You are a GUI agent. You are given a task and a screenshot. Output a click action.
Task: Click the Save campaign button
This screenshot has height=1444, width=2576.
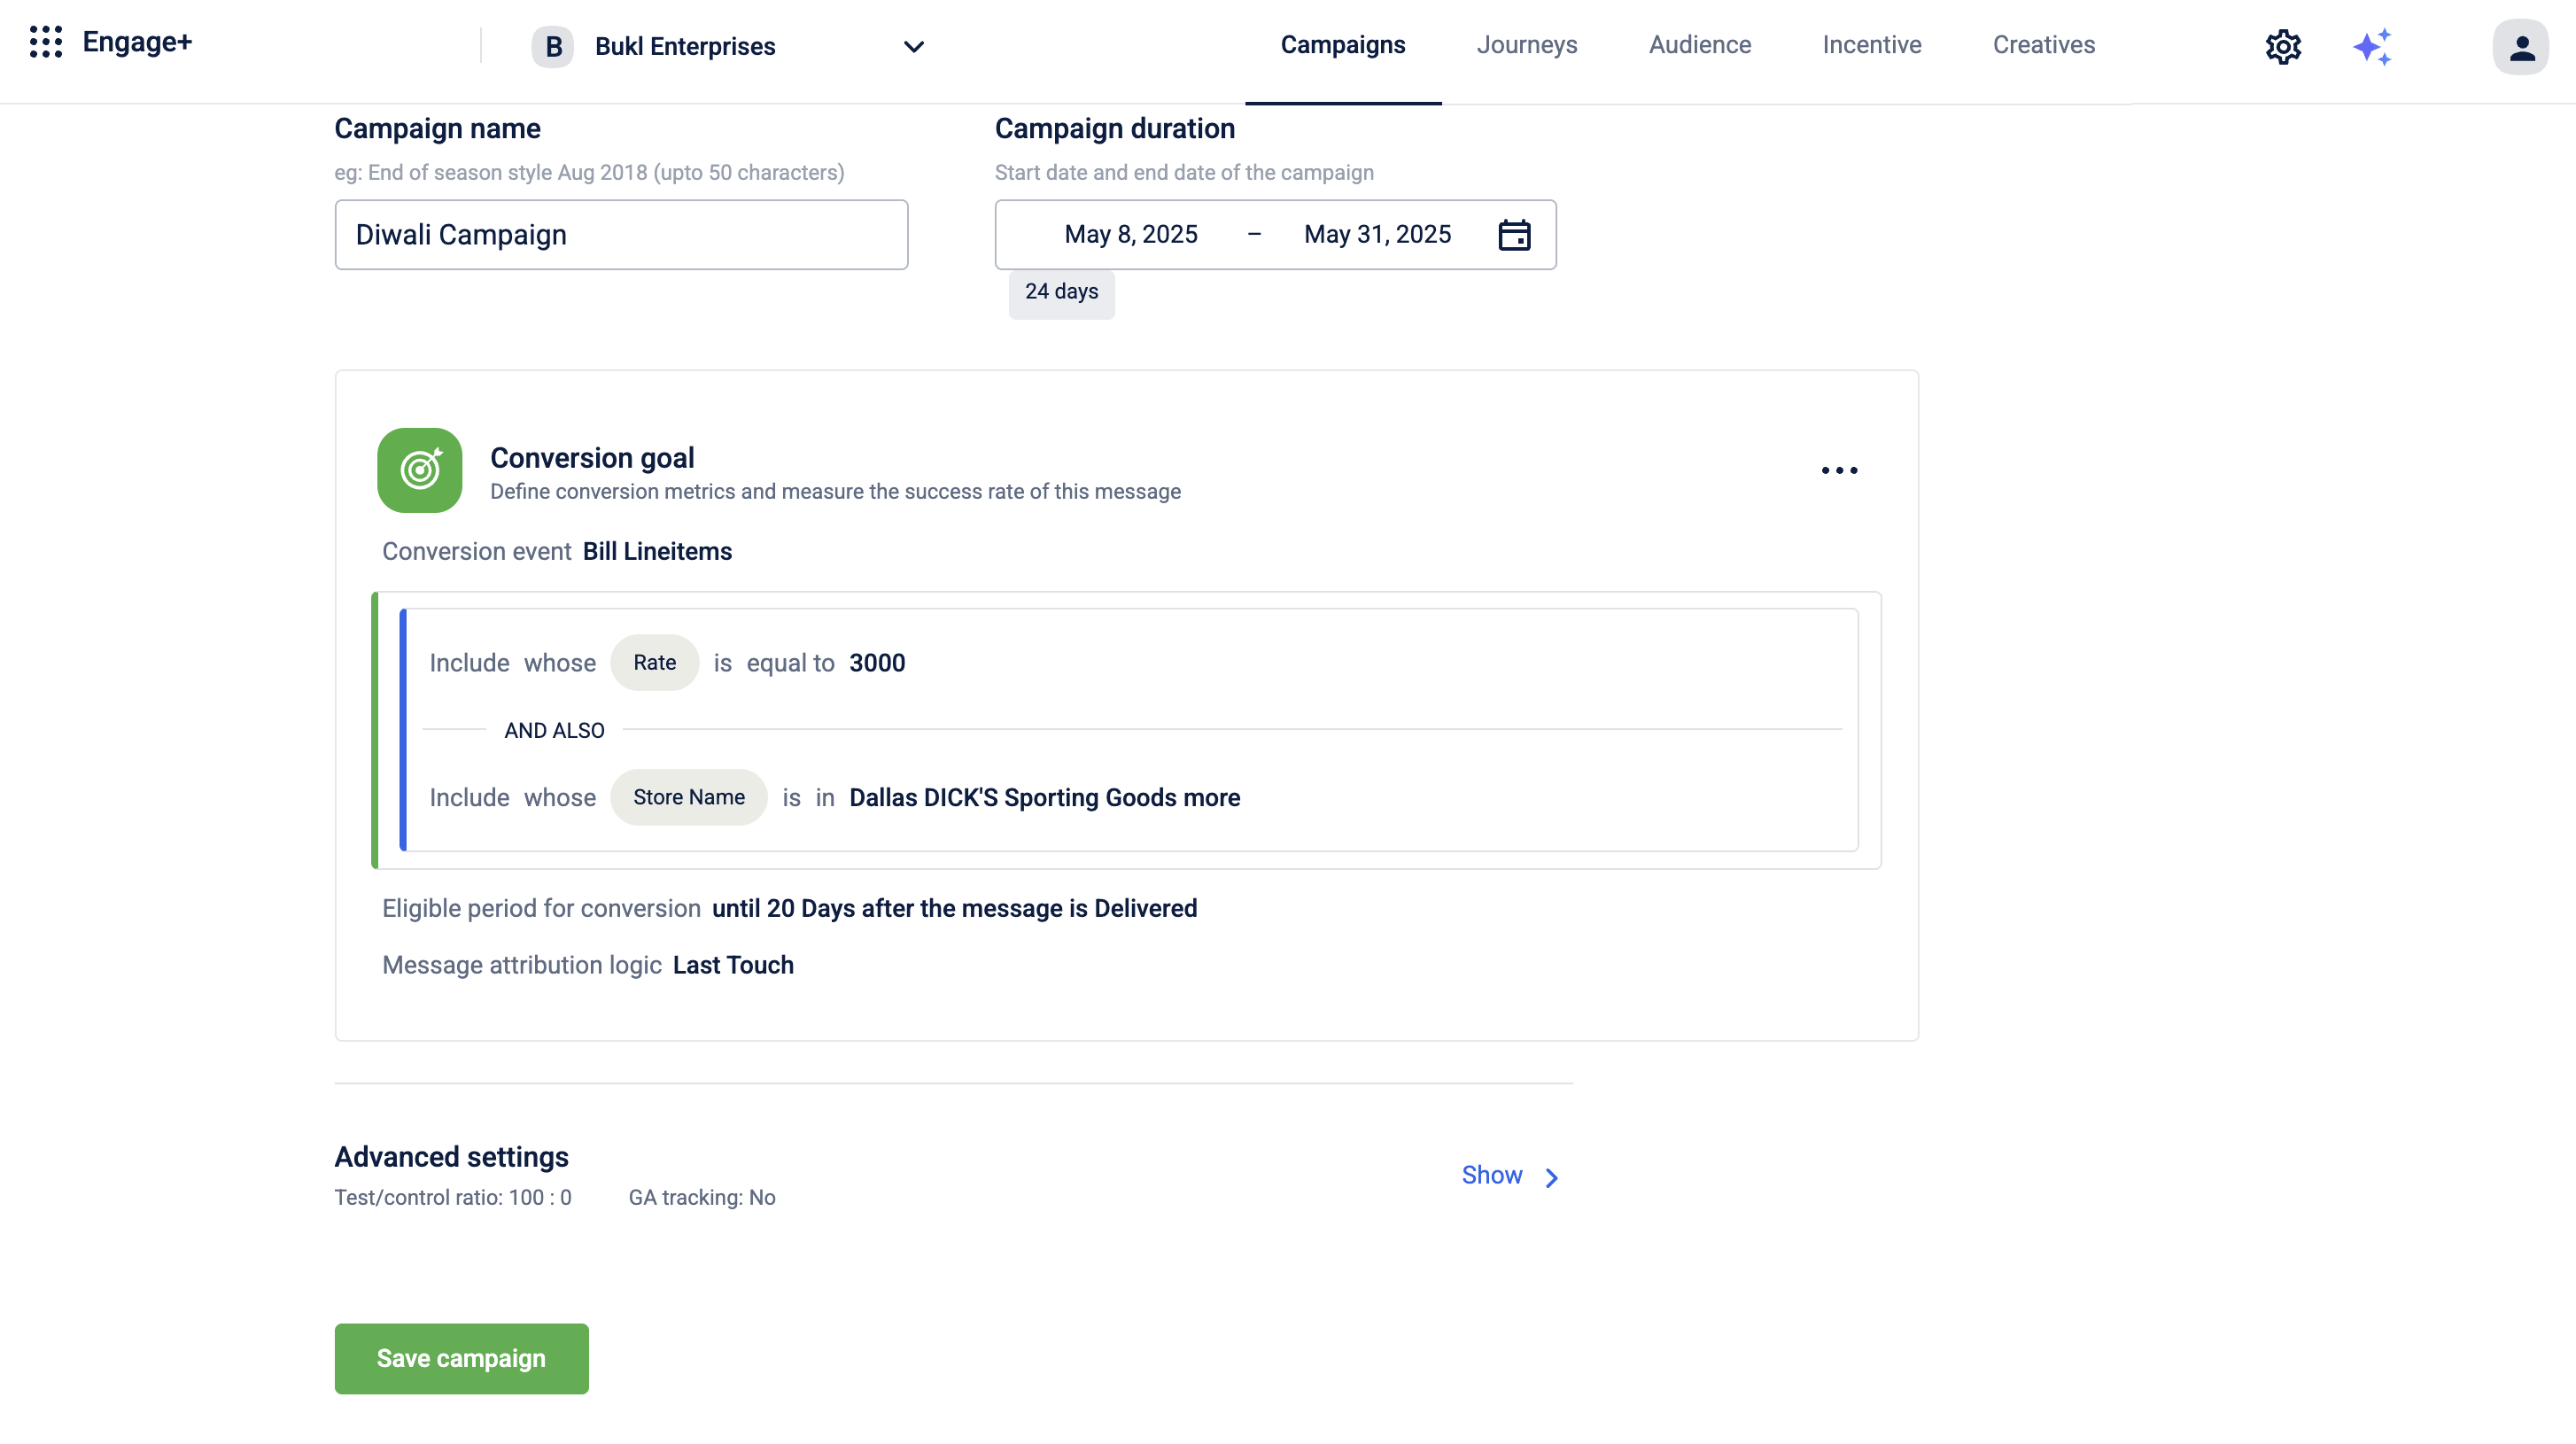click(x=461, y=1358)
